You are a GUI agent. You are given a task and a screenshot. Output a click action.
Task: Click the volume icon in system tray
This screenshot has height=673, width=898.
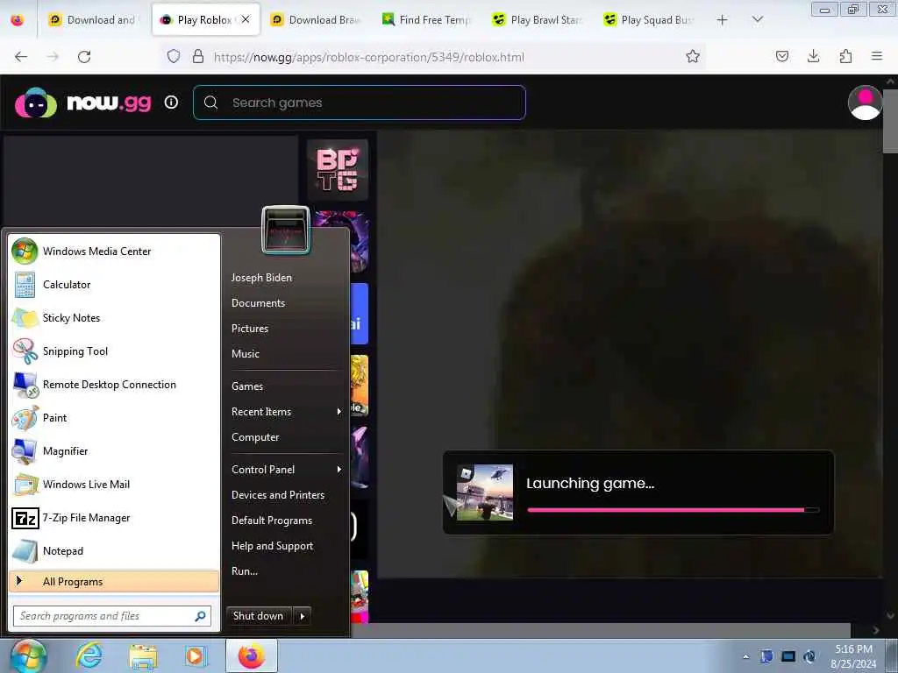pyautogui.click(x=810, y=657)
